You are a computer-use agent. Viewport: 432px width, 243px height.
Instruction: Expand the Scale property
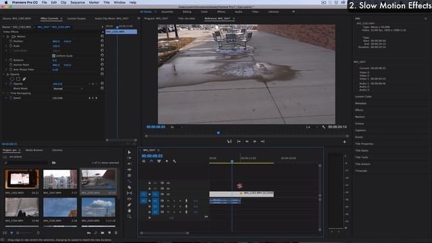[x=6, y=46]
